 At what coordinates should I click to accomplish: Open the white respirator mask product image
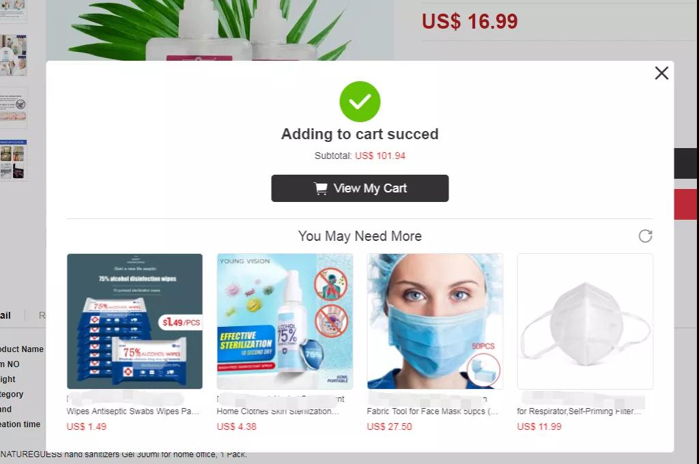point(585,321)
